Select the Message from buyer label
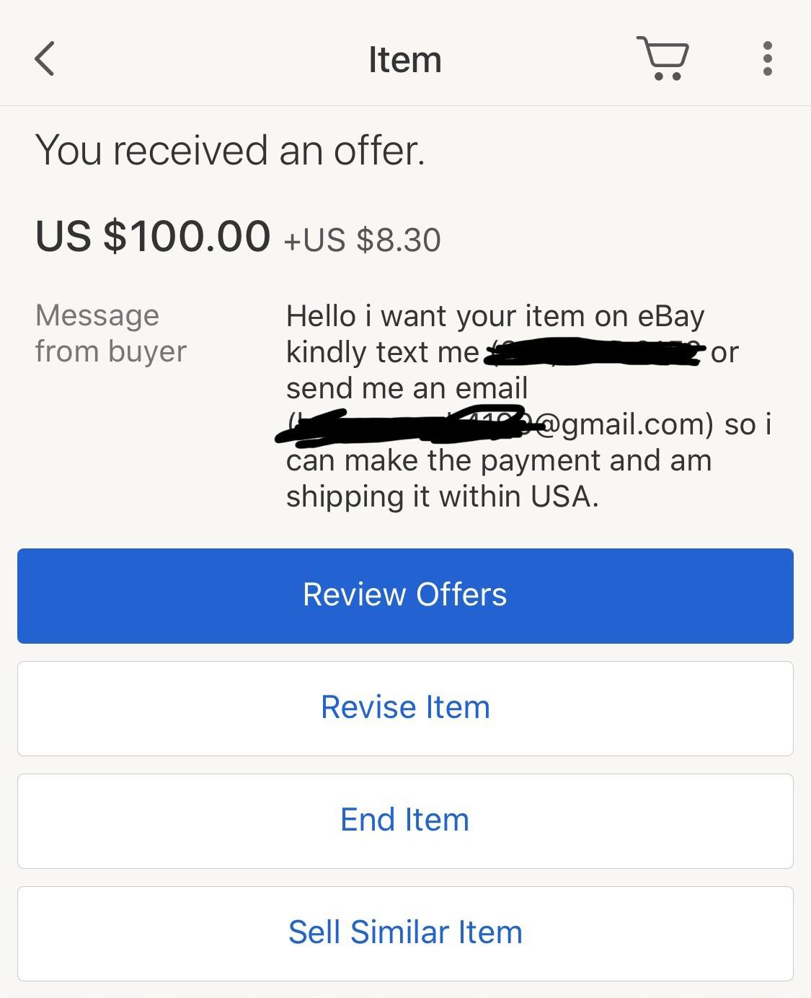This screenshot has height=998, width=811. point(112,333)
